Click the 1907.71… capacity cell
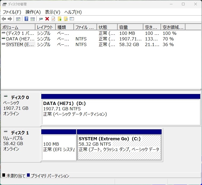The width and height of the screenshot is (202, 185). [x=130, y=39]
